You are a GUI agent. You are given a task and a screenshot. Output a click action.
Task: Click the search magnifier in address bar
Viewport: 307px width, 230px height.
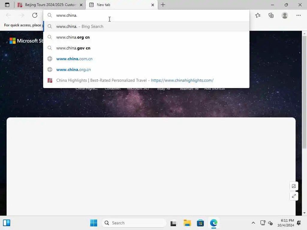50,15
